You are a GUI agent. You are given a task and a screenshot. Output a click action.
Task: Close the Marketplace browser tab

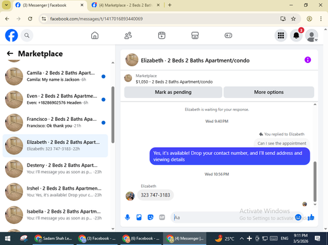click(x=158, y=5)
